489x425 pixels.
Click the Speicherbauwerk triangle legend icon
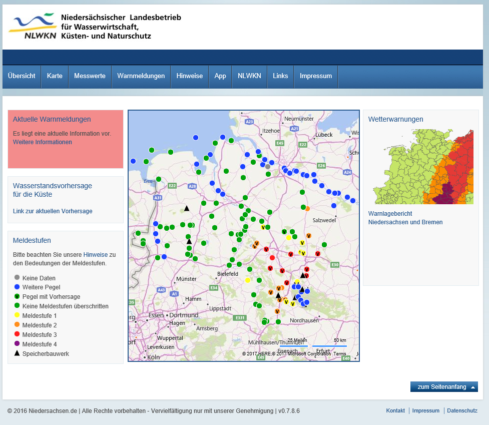(17, 353)
